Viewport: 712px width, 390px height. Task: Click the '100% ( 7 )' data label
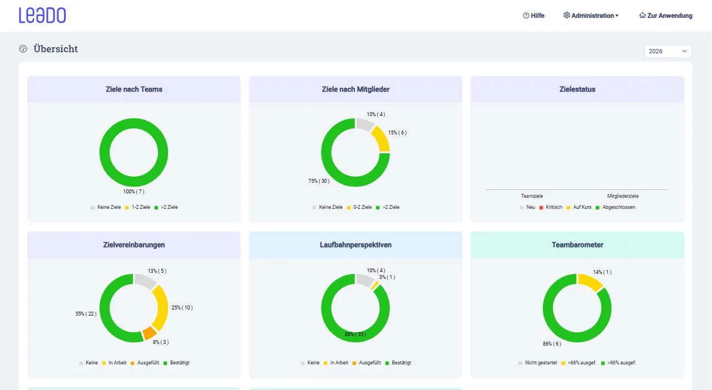(133, 192)
